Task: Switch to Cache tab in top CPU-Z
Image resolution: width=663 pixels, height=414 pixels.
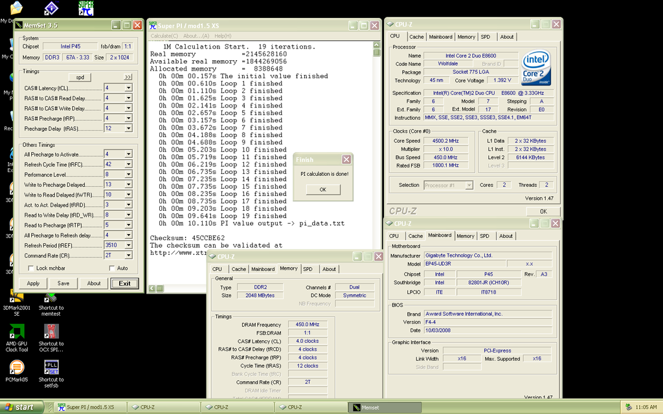Action: point(416,37)
